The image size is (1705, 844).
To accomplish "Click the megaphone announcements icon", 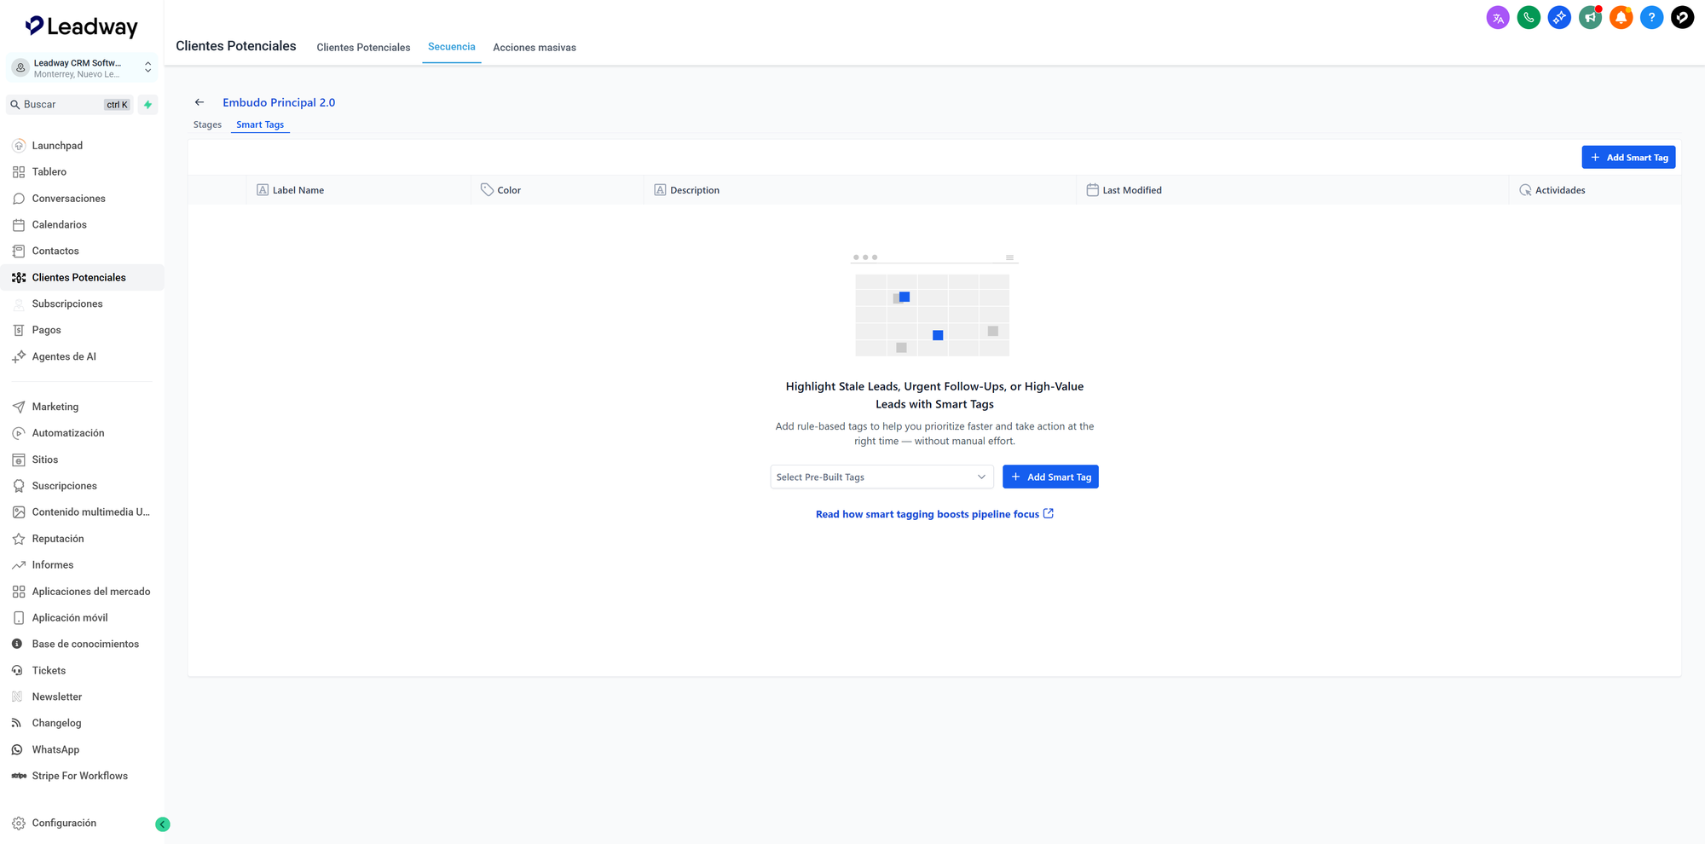I will point(1590,18).
